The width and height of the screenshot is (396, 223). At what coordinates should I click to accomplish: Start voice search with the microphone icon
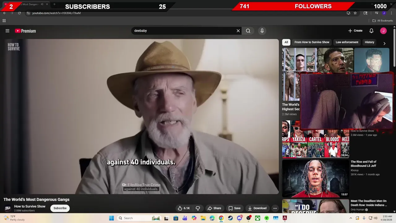point(262,31)
